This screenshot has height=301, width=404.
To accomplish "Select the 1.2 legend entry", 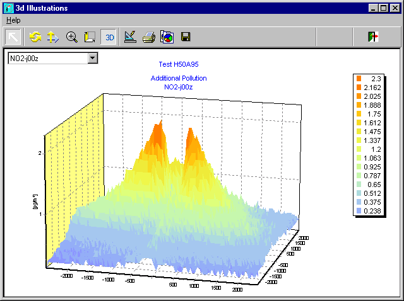I will click(x=369, y=149).
